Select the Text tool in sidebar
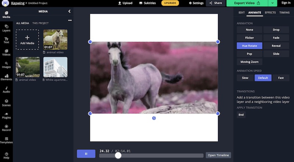This screenshot has width=294, height=162. pos(6,40)
